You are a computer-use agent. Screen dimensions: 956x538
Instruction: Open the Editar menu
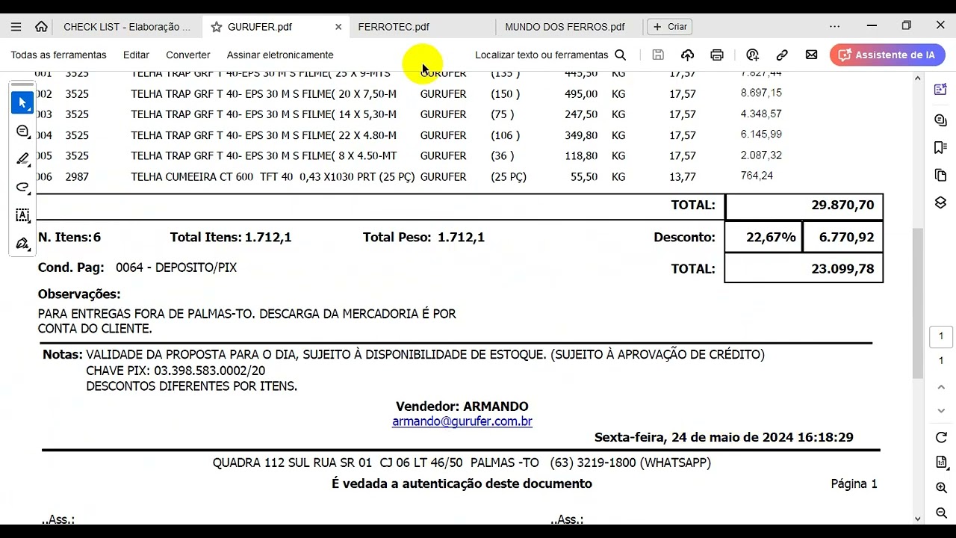[136, 55]
